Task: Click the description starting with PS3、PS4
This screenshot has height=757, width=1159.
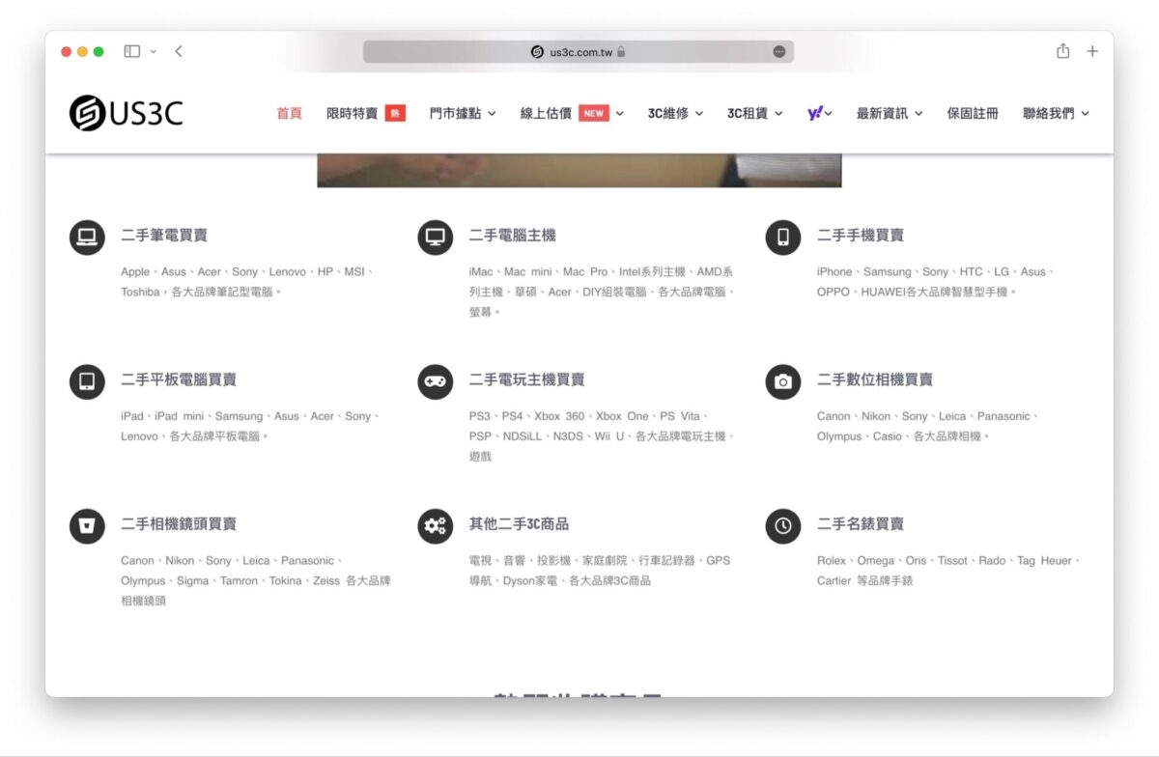Action: [604, 435]
